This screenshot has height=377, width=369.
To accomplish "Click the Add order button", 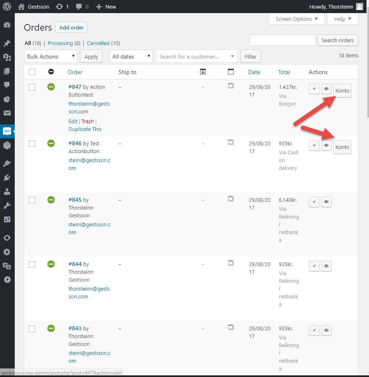I will (x=71, y=27).
